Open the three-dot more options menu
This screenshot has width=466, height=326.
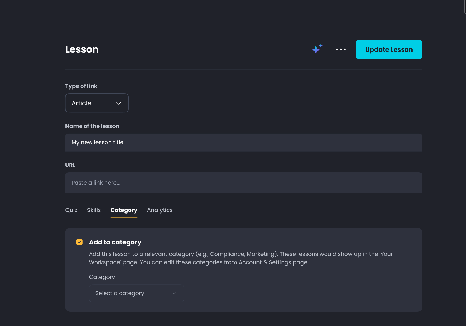[341, 49]
